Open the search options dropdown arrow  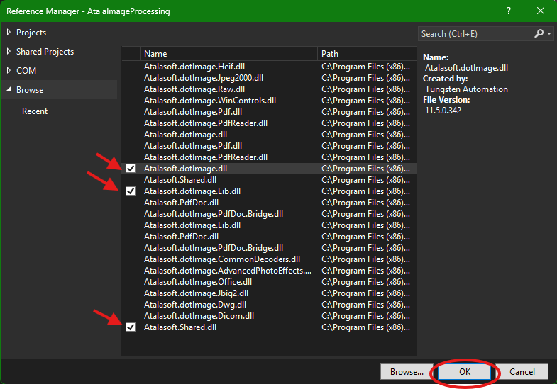tap(548, 33)
